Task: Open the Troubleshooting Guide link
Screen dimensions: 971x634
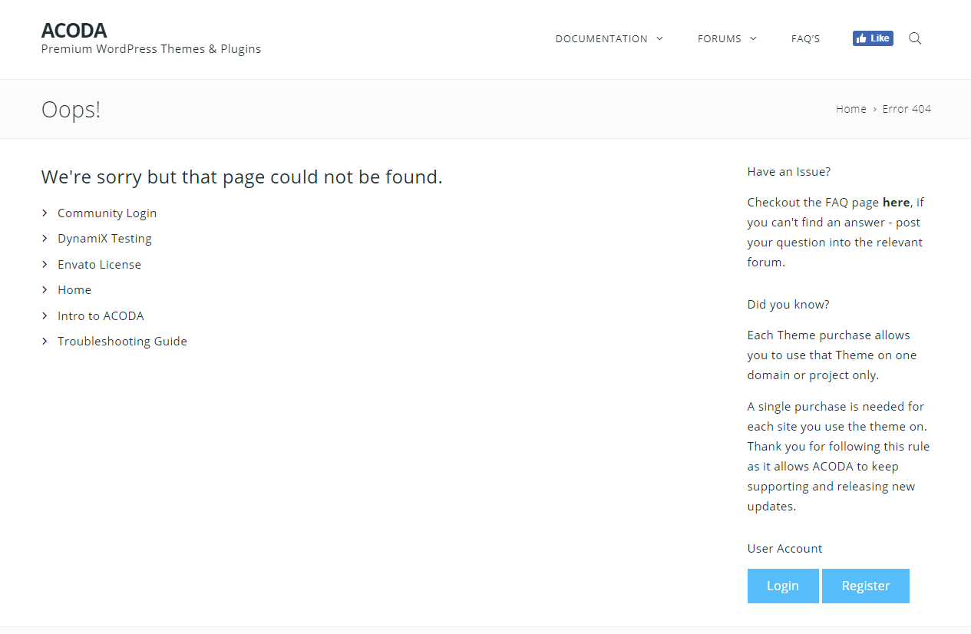Action: coord(122,341)
